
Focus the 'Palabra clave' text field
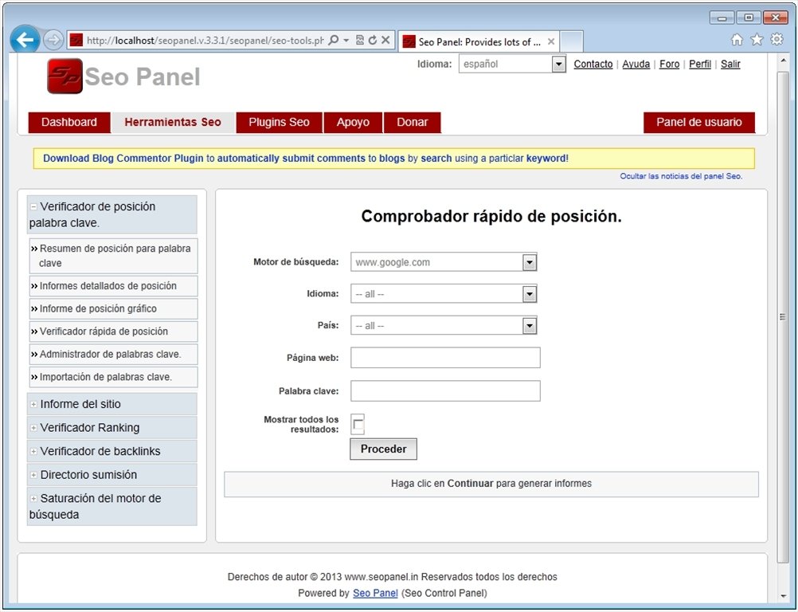click(445, 391)
